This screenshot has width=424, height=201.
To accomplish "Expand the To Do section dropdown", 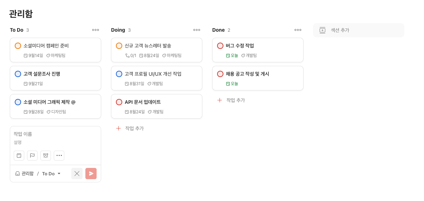I will click(x=51, y=174).
